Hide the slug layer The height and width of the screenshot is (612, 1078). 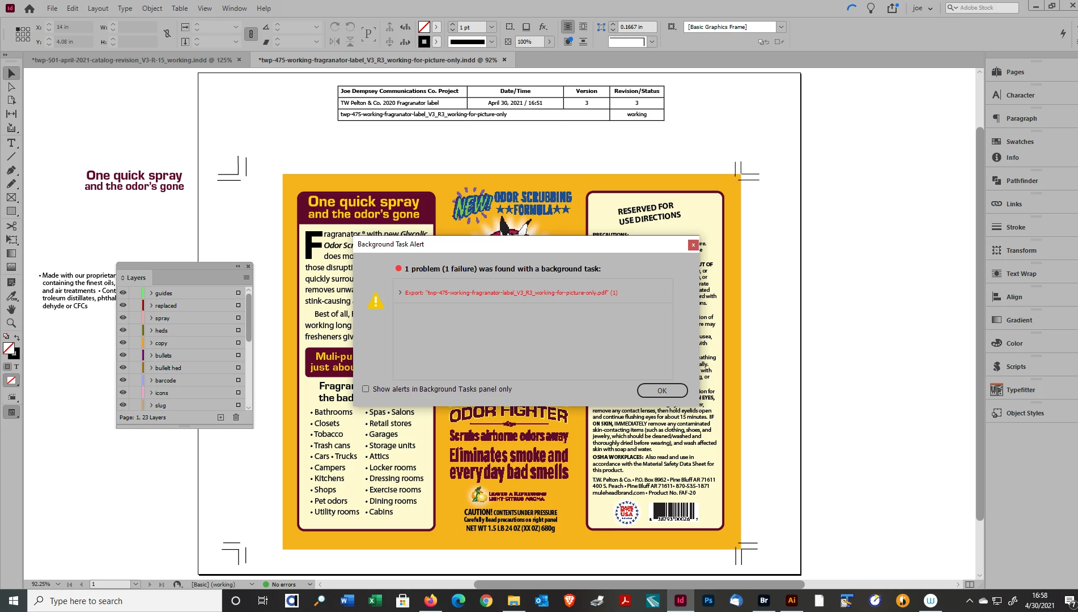coord(122,405)
